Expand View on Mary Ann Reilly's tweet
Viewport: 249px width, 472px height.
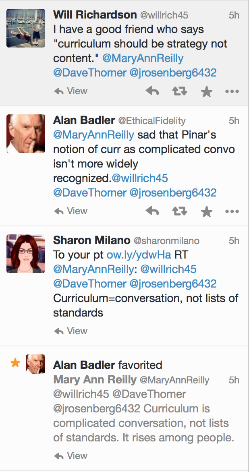[71, 456]
